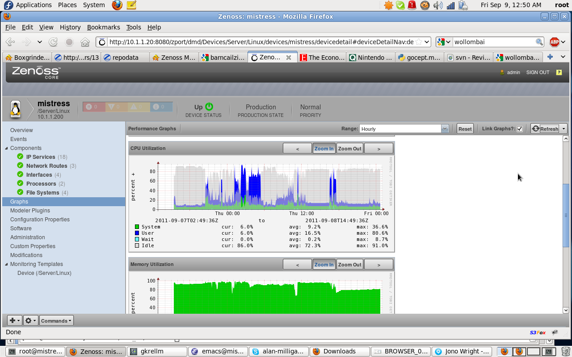Viewport: 572px width, 357px height.
Task: Open the Range Hourly dropdown
Action: (x=445, y=129)
